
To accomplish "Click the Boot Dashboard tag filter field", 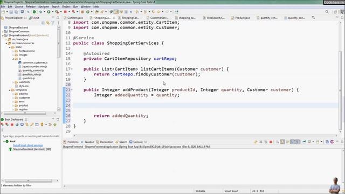I will point(30,136).
